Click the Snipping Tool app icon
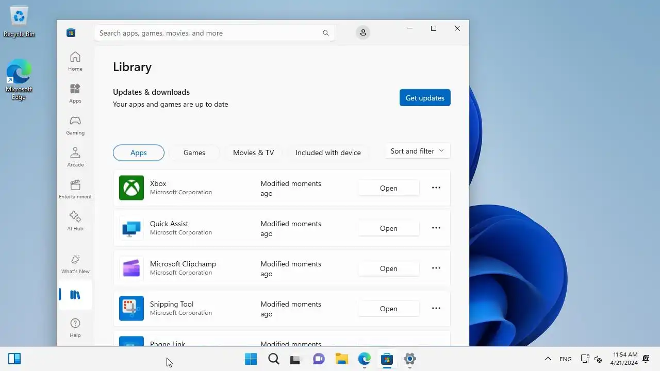Image resolution: width=660 pixels, height=371 pixels. tap(131, 308)
